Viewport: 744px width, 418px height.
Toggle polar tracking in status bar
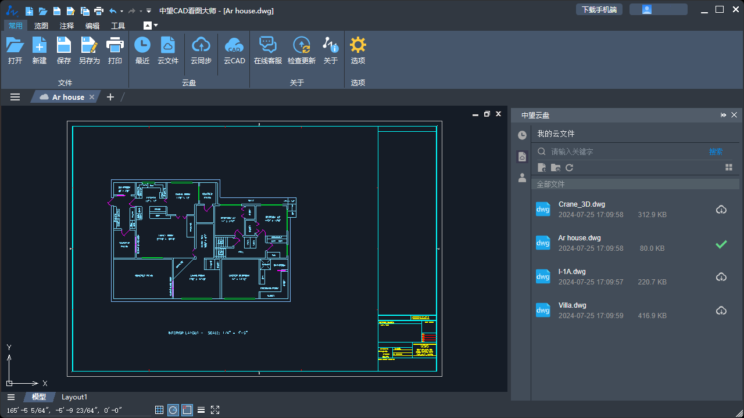[173, 410]
